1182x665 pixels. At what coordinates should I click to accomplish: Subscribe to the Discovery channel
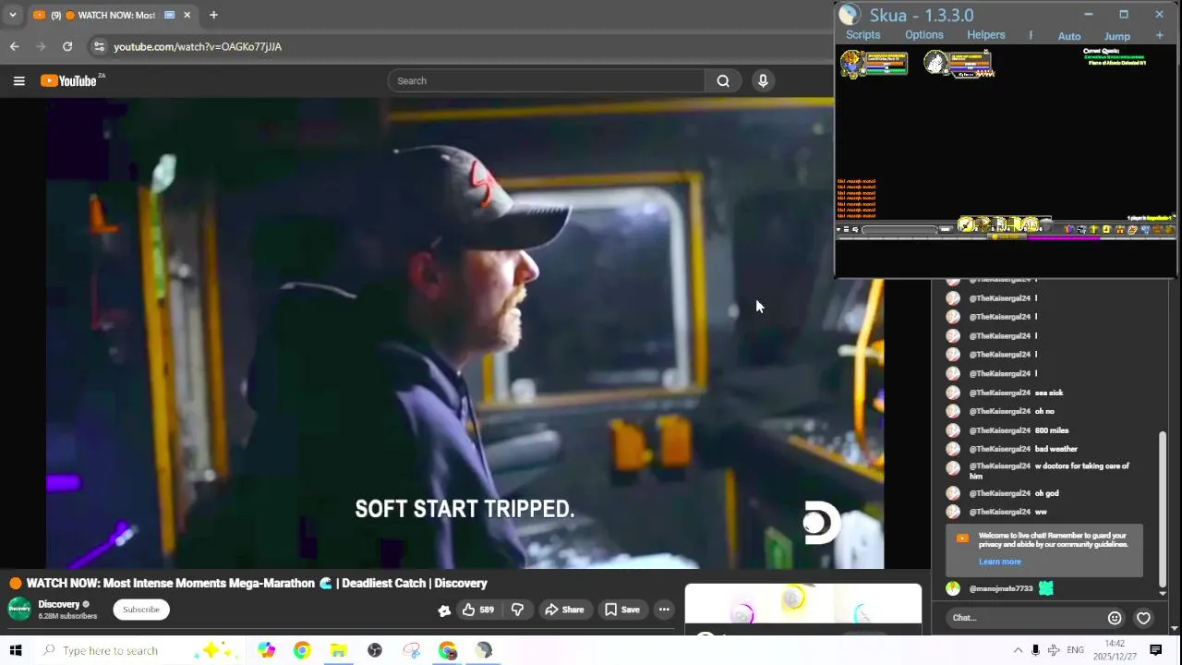(x=141, y=610)
